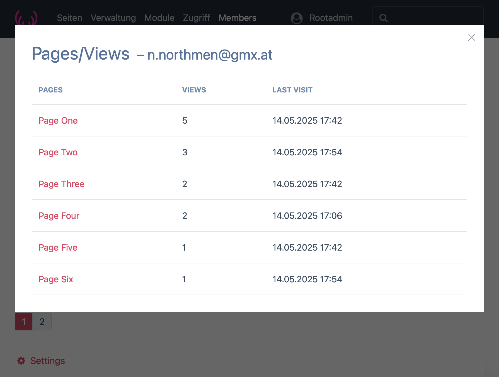
Task: Open the Zugriff menu
Action: [x=196, y=18]
